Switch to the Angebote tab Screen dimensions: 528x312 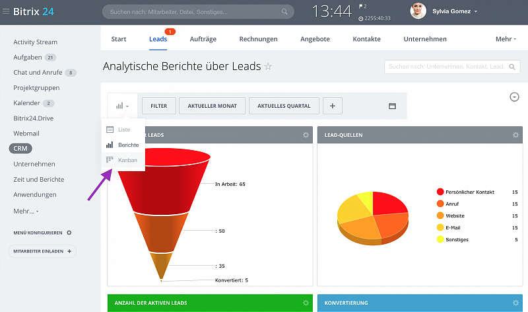pyautogui.click(x=315, y=39)
